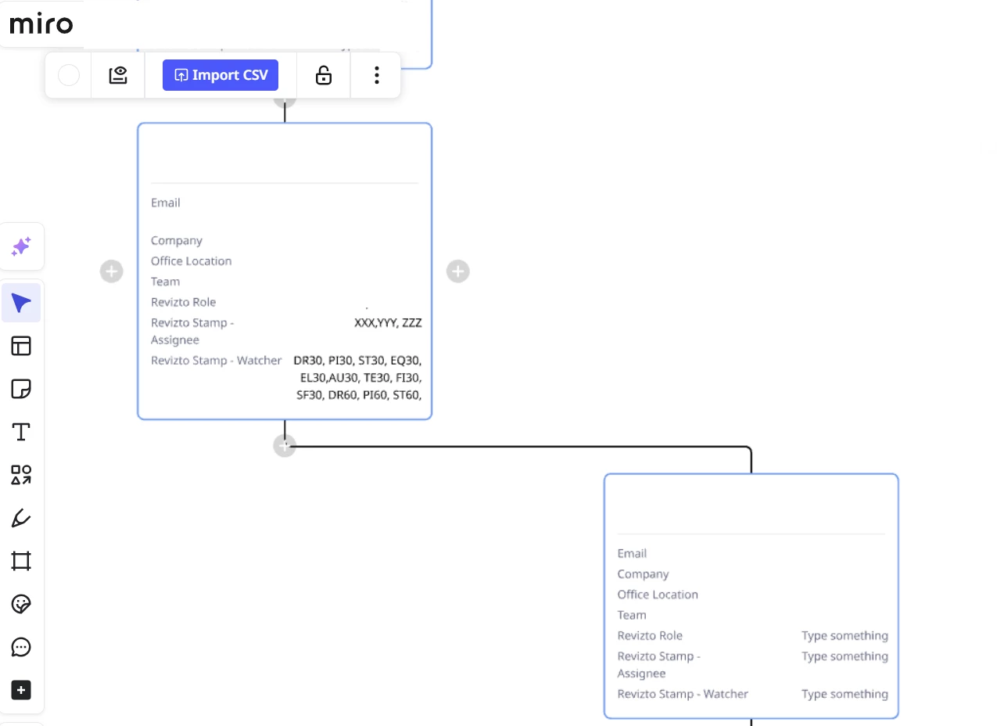Click Type something next to Revizto Stamp - Watcher

pos(845,694)
